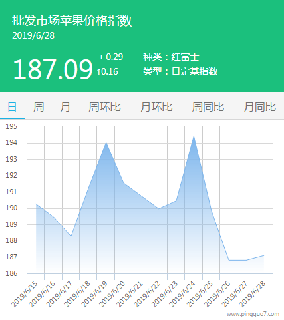Click the y-axis label 195

[11, 126]
